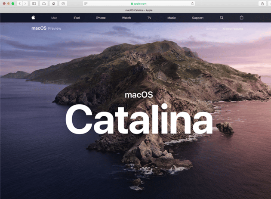Click the large Catalina headline text
Screen dimensions: 271x199
(139, 119)
